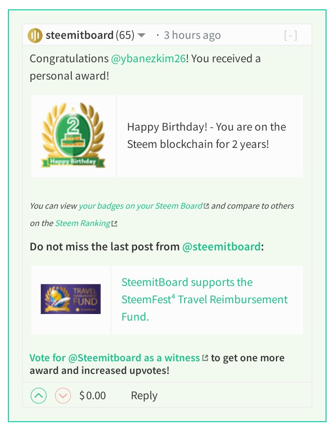Open the $0.00 payout details
This screenshot has height=431, width=334.
pyautogui.click(x=92, y=395)
